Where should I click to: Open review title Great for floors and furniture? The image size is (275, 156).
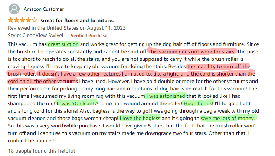(77, 20)
